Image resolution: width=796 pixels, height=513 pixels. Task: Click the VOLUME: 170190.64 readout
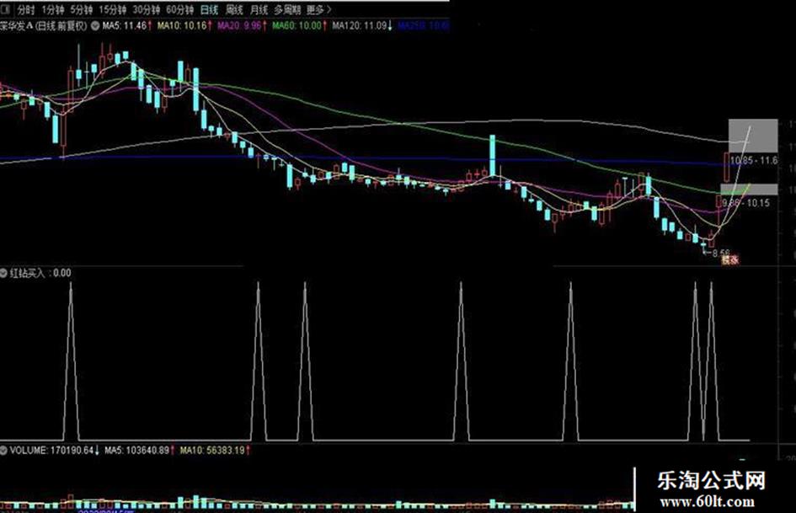(x=55, y=450)
